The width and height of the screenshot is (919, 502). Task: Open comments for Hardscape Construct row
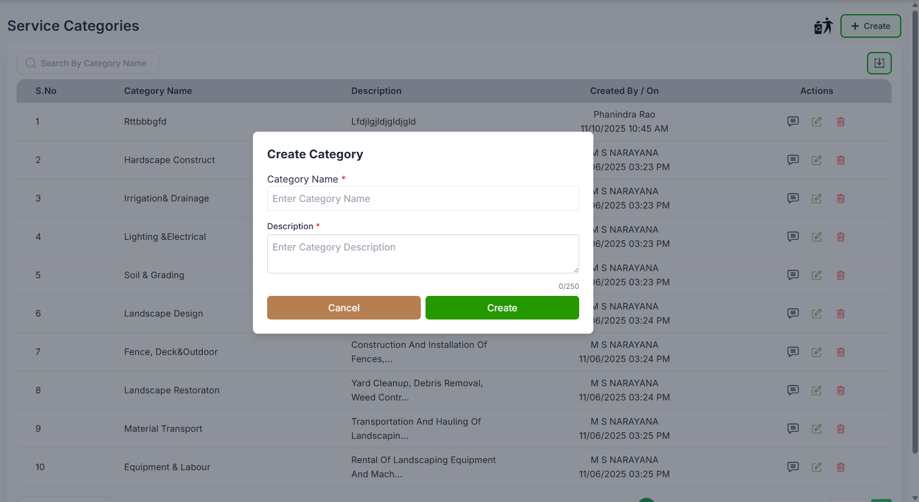click(x=793, y=160)
